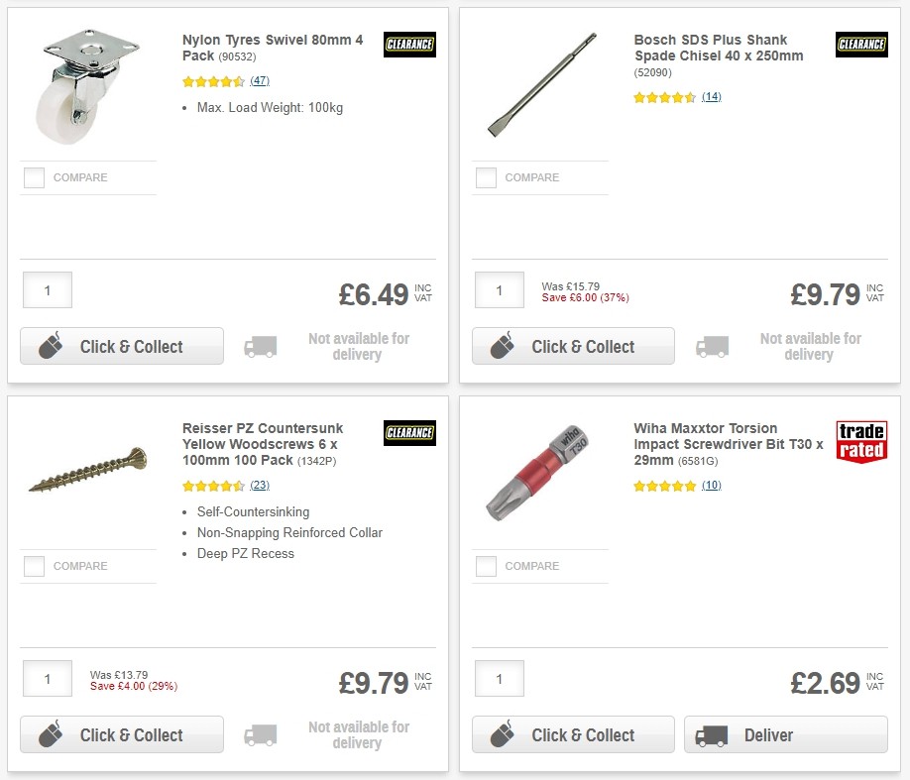This screenshot has height=780, width=910.
Task: Click the trade rated badge on the Wiha bit
Action: (861, 444)
